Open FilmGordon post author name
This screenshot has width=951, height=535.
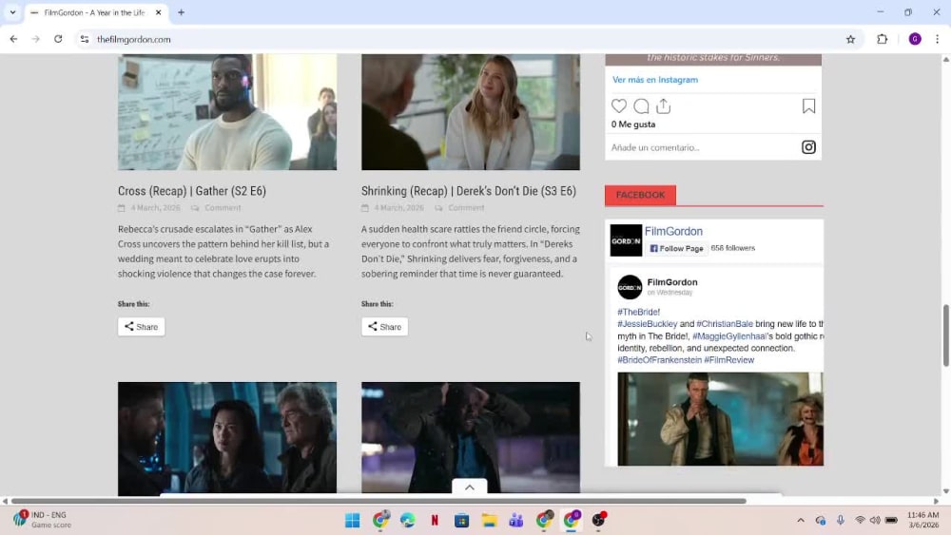coord(672,281)
